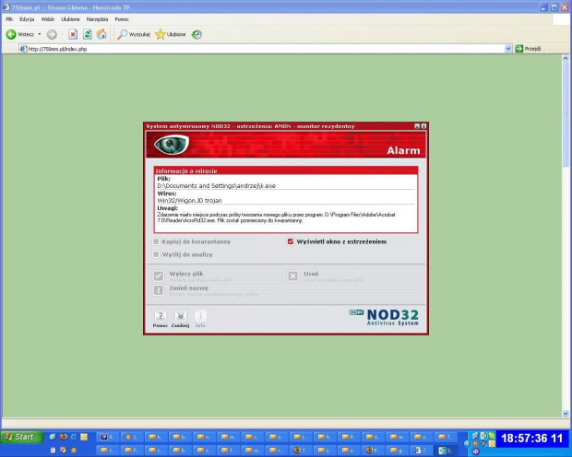
Task: Click the Pomoc help icon in NOD32 dialog
Action: [x=159, y=315]
